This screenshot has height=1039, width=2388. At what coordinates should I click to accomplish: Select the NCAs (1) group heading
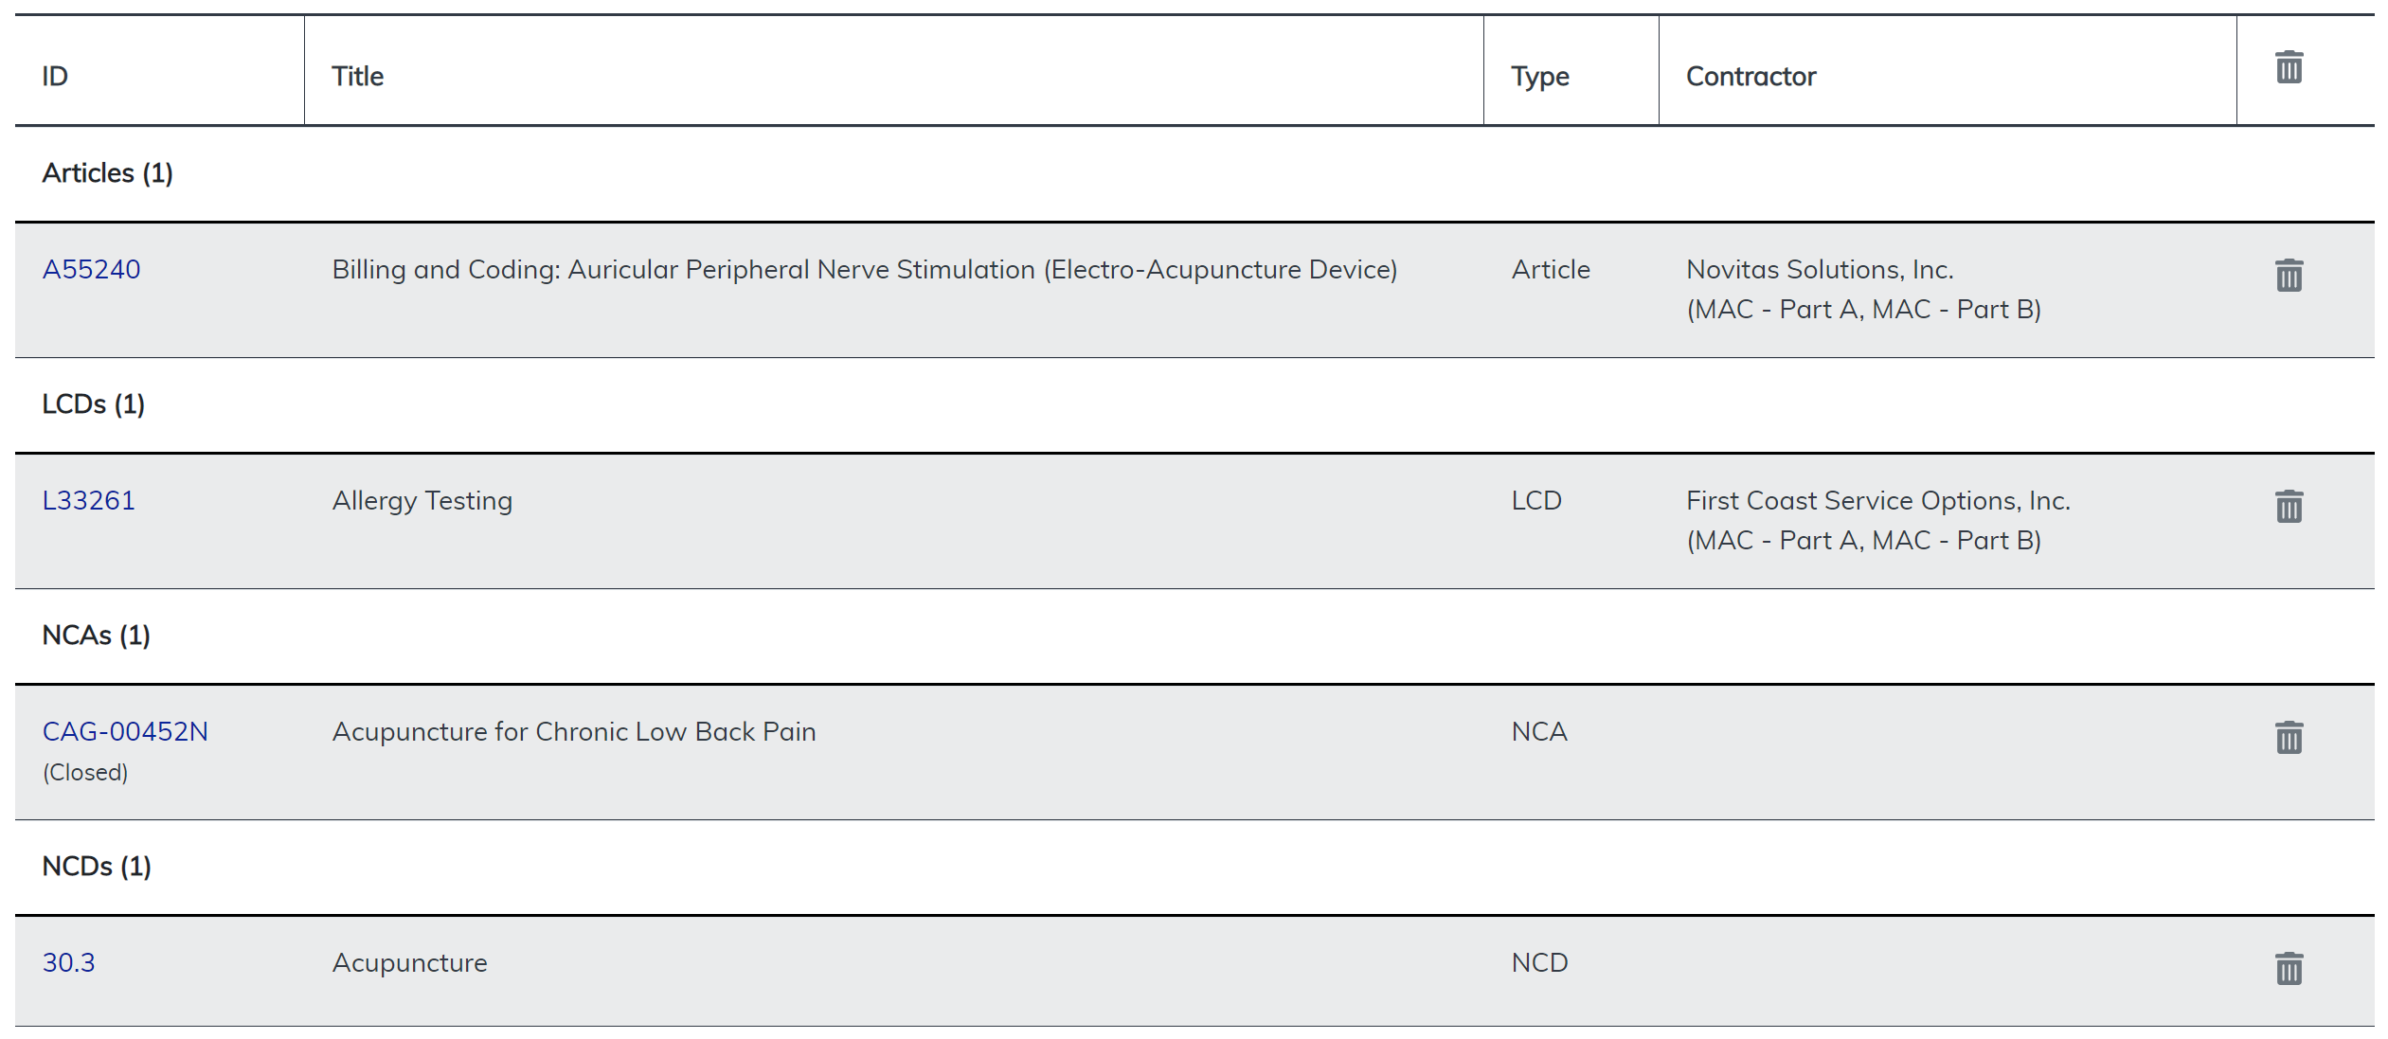[96, 636]
